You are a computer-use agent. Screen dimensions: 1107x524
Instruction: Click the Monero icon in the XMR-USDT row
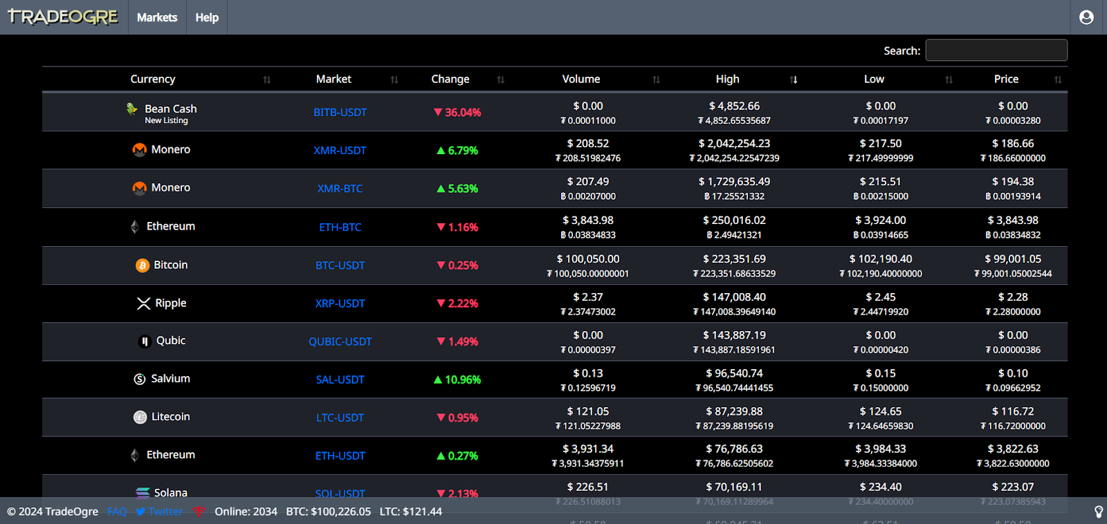pos(139,149)
